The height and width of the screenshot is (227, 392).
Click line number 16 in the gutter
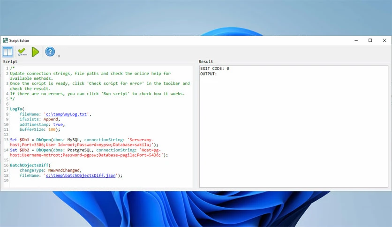[x=6, y=165]
